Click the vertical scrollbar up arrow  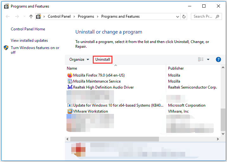223,67
